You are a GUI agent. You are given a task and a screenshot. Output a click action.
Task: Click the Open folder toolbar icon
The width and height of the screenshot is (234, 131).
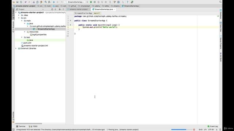coord(14,2)
